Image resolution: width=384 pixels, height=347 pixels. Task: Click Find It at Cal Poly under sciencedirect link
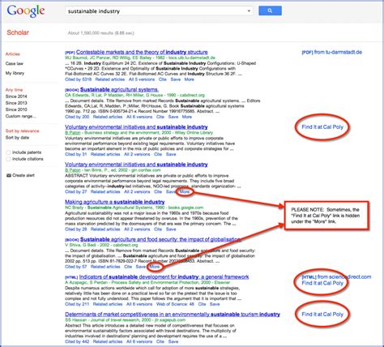pyautogui.click(x=322, y=283)
